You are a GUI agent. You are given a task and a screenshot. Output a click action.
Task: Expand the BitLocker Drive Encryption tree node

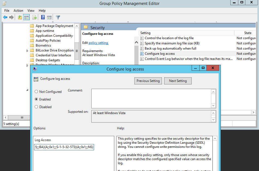click(x=27, y=51)
